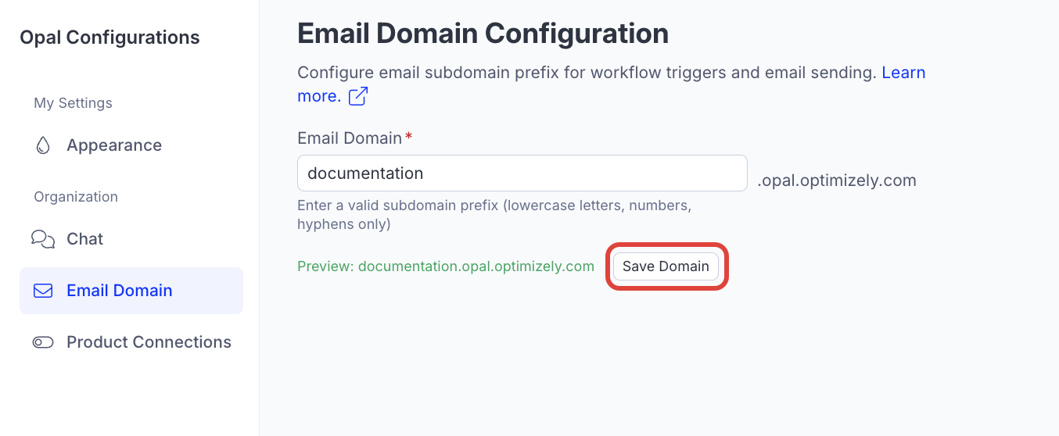The image size is (1059, 436).
Task: Click the Email Domain envelope icon
Action: point(43,291)
